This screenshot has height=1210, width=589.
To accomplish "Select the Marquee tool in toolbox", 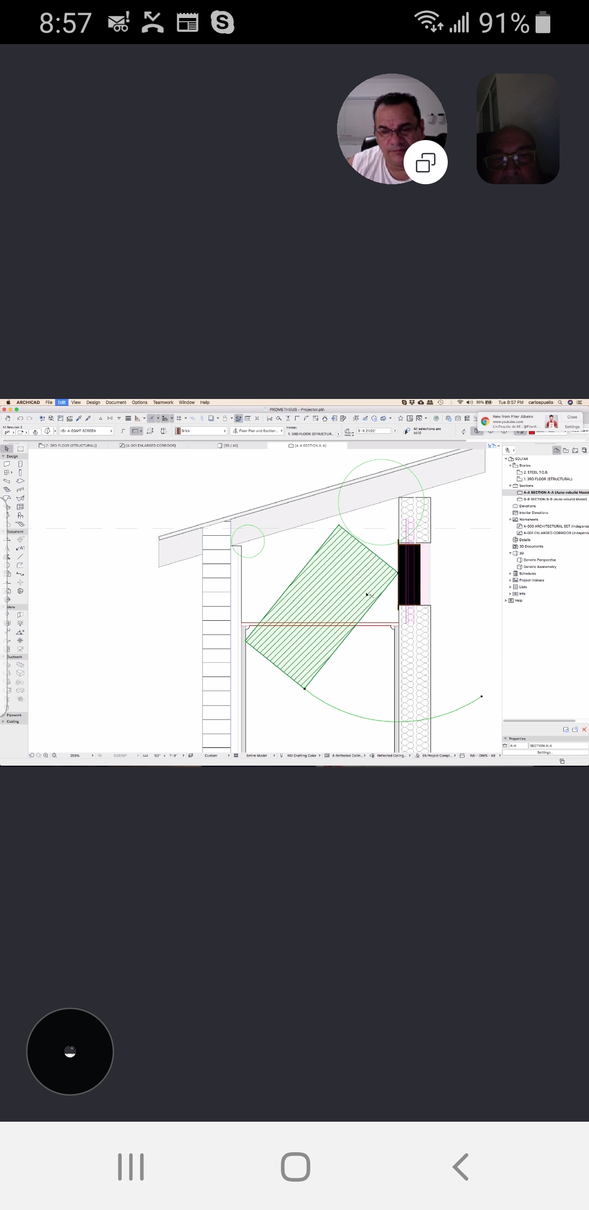I will pyautogui.click(x=20, y=449).
